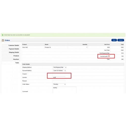Viewport: 126px width, 126px height.
Task: Open the Shipping Method dropdown
Action: point(60,67)
